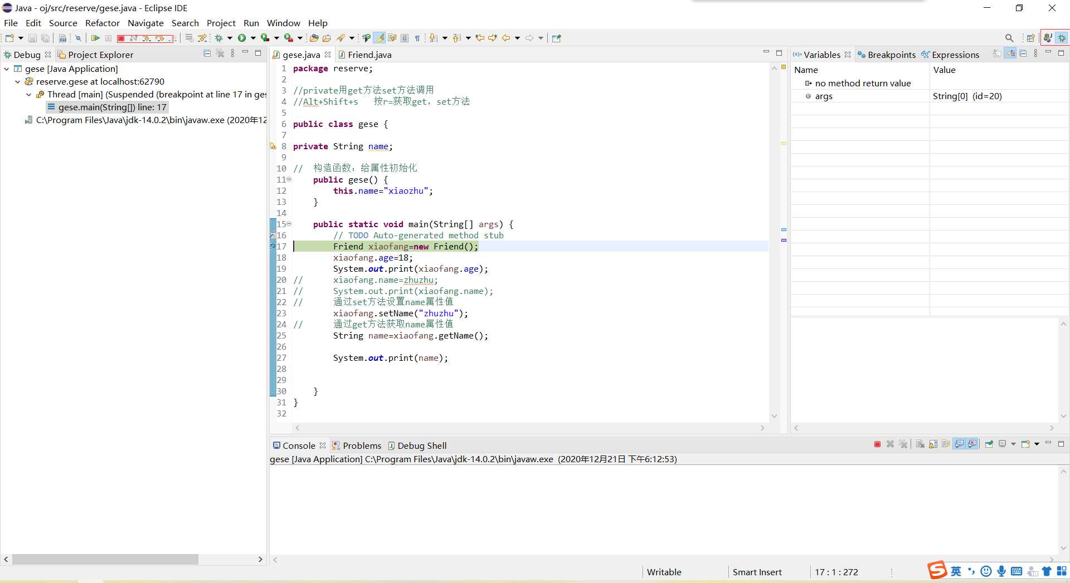Image resolution: width=1070 pixels, height=583 pixels.
Task: Click the Debug bug icon in toolbar
Action: [x=218, y=38]
